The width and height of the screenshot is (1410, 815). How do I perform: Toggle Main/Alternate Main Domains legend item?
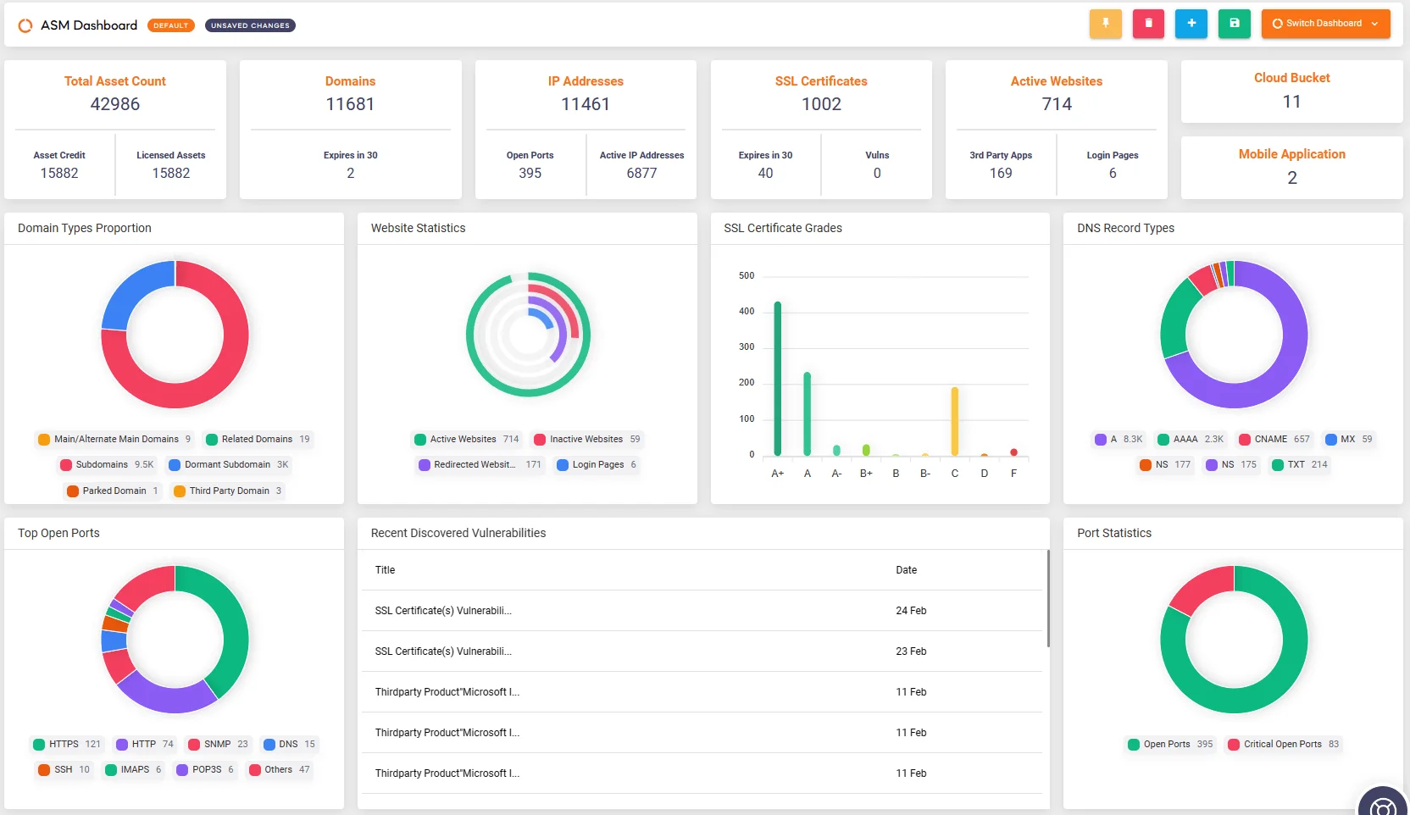[114, 439]
